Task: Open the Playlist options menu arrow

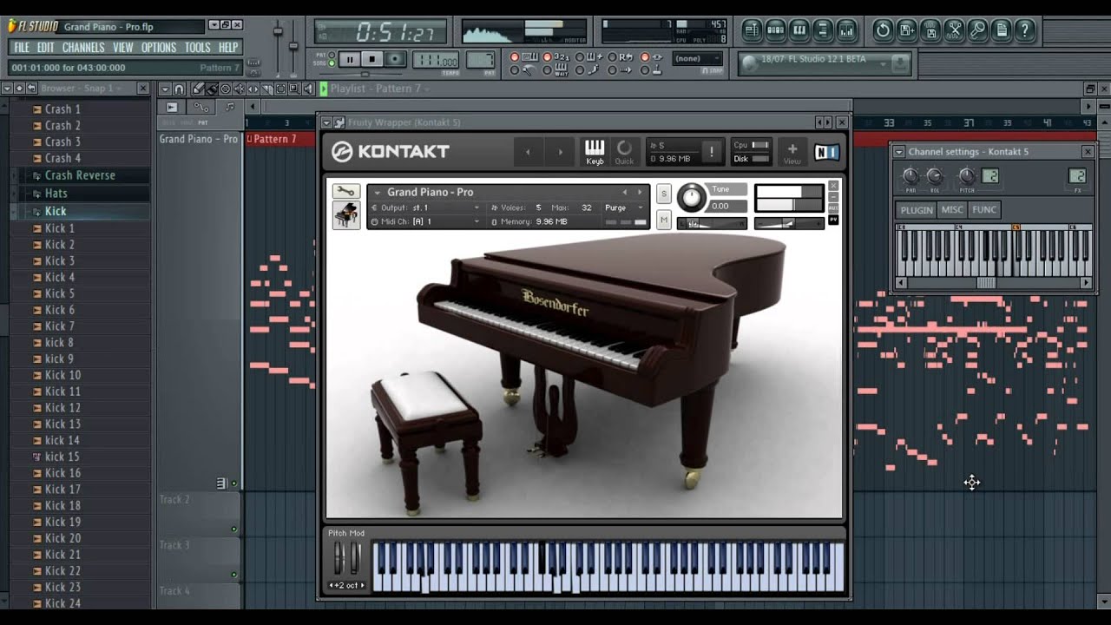Action: click(165, 89)
